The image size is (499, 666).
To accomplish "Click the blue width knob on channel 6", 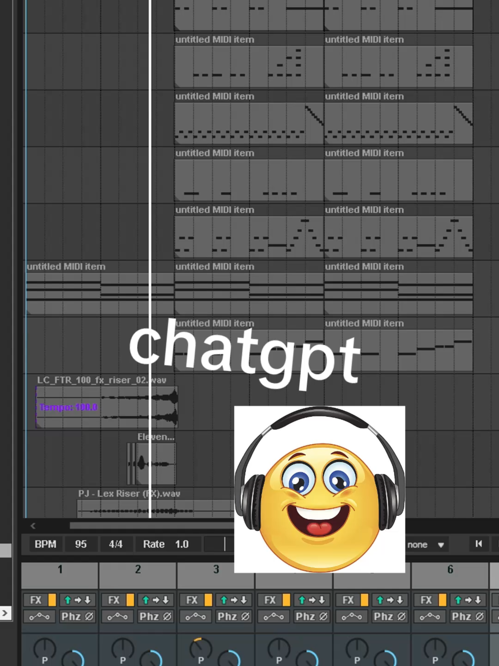I will tap(464, 659).
